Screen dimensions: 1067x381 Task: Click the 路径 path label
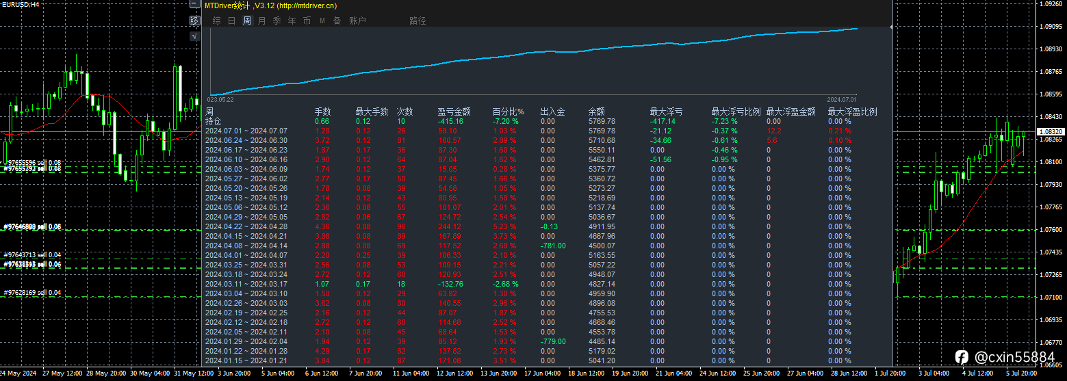tap(417, 21)
